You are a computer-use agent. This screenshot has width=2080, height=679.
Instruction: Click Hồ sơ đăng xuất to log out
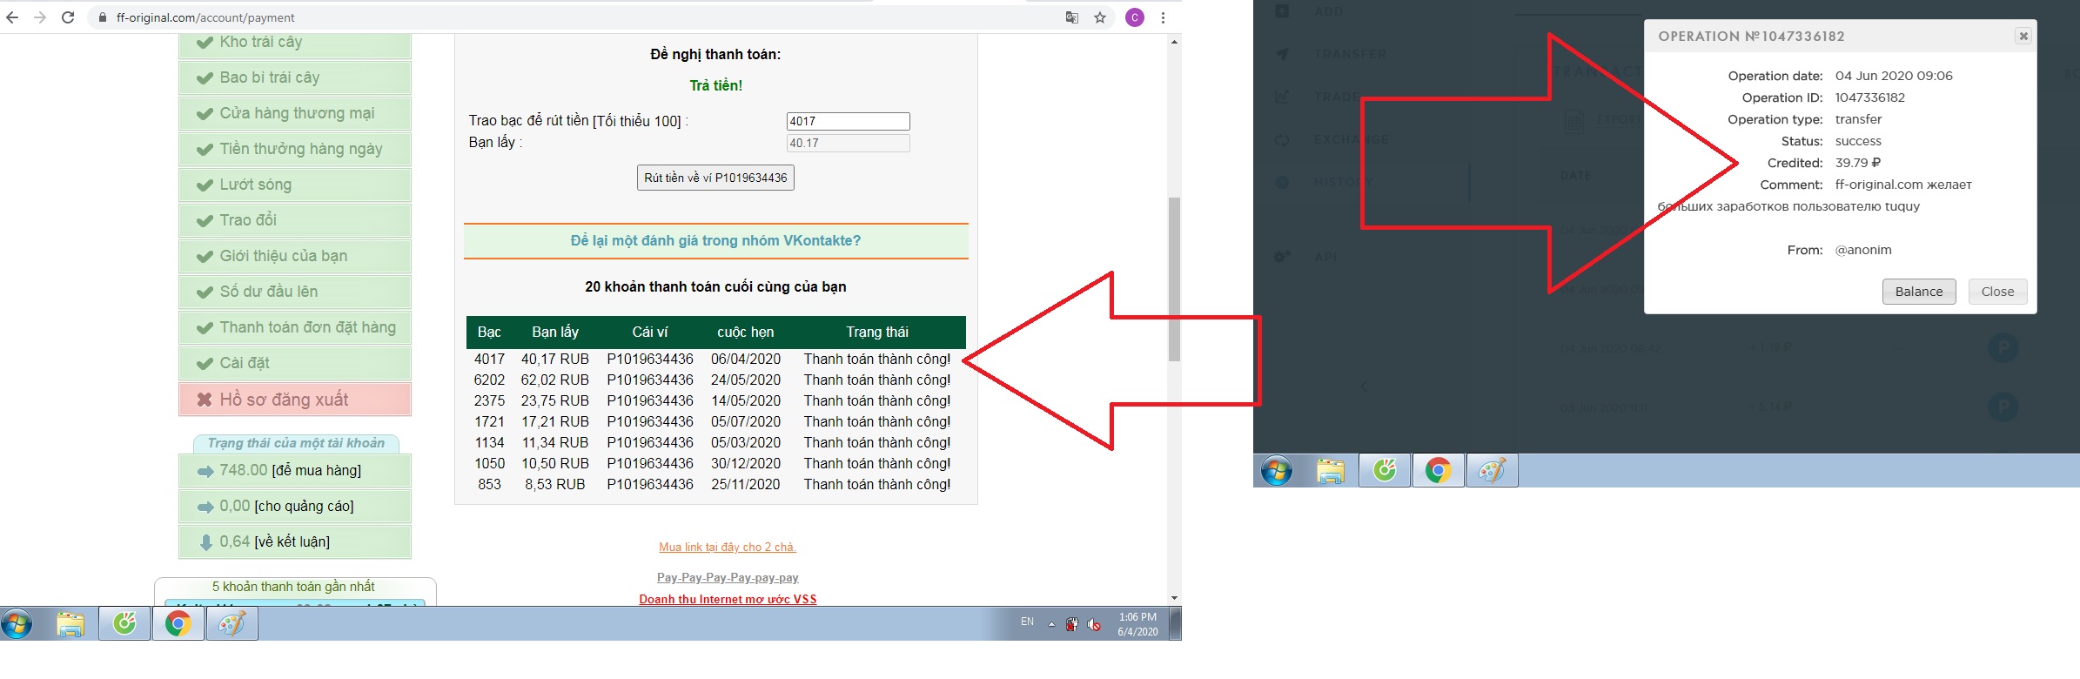(x=295, y=400)
